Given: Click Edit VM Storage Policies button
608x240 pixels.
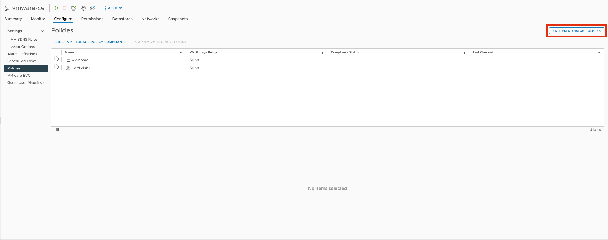Looking at the screenshot, I should [576, 31].
